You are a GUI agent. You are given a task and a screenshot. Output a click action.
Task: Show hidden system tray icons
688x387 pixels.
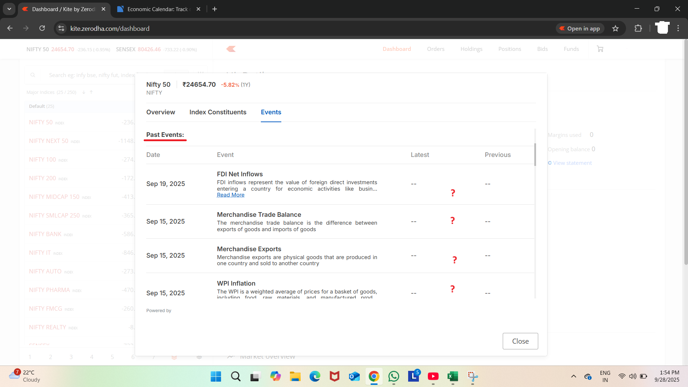pyautogui.click(x=573, y=376)
